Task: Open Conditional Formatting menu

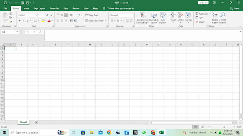Action: click(x=142, y=18)
